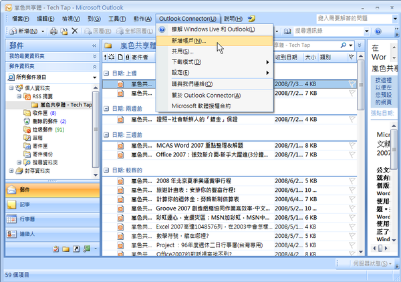Click the 新增(N) toolbar button
This screenshot has width=401, height=282.
click(x=24, y=31)
